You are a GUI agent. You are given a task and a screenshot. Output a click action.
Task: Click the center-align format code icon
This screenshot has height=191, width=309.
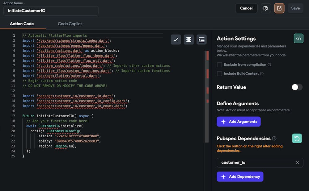tap(189, 39)
